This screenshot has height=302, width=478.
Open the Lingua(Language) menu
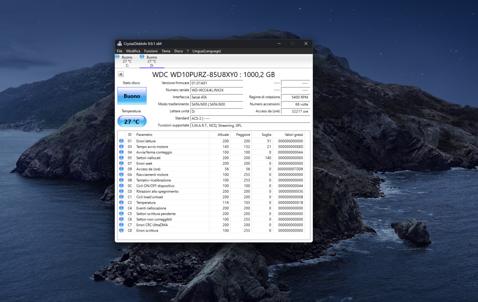(x=207, y=51)
